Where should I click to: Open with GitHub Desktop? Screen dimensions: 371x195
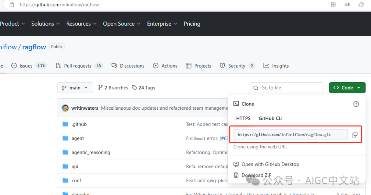(x=270, y=164)
